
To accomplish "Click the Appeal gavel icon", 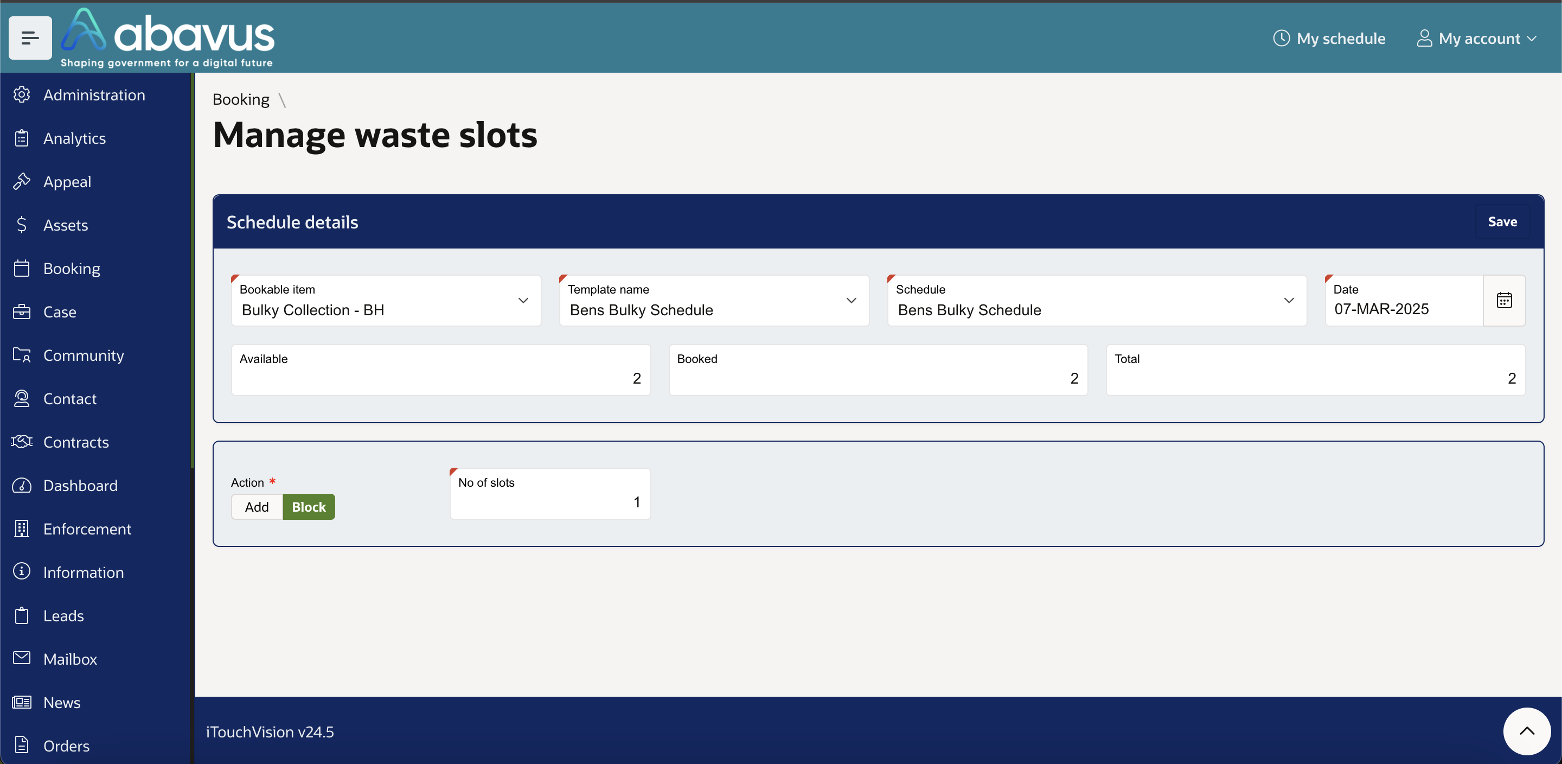I will tap(22, 181).
